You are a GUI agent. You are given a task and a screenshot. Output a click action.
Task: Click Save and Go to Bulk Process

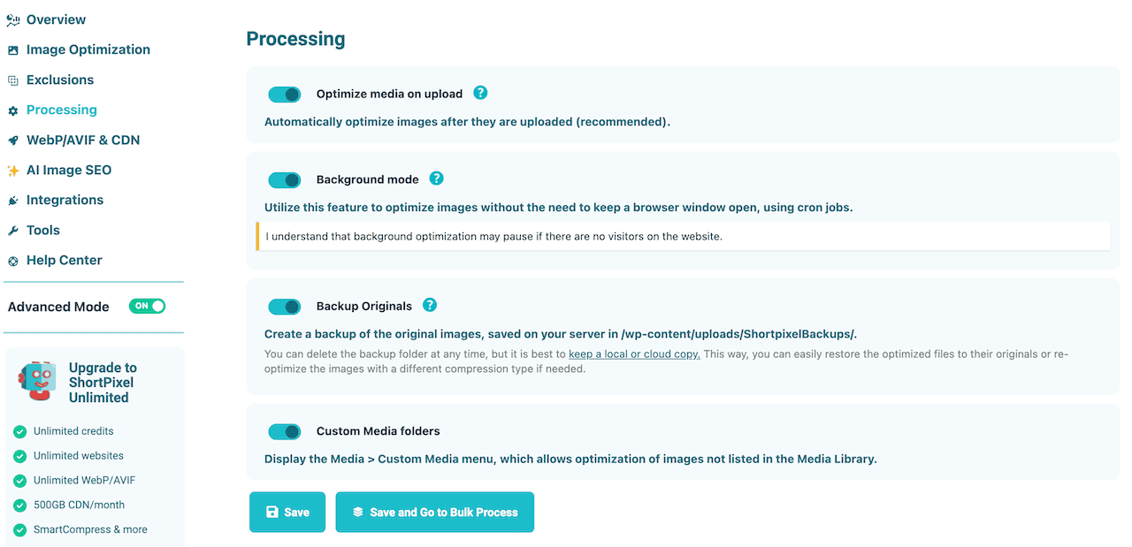coord(434,511)
